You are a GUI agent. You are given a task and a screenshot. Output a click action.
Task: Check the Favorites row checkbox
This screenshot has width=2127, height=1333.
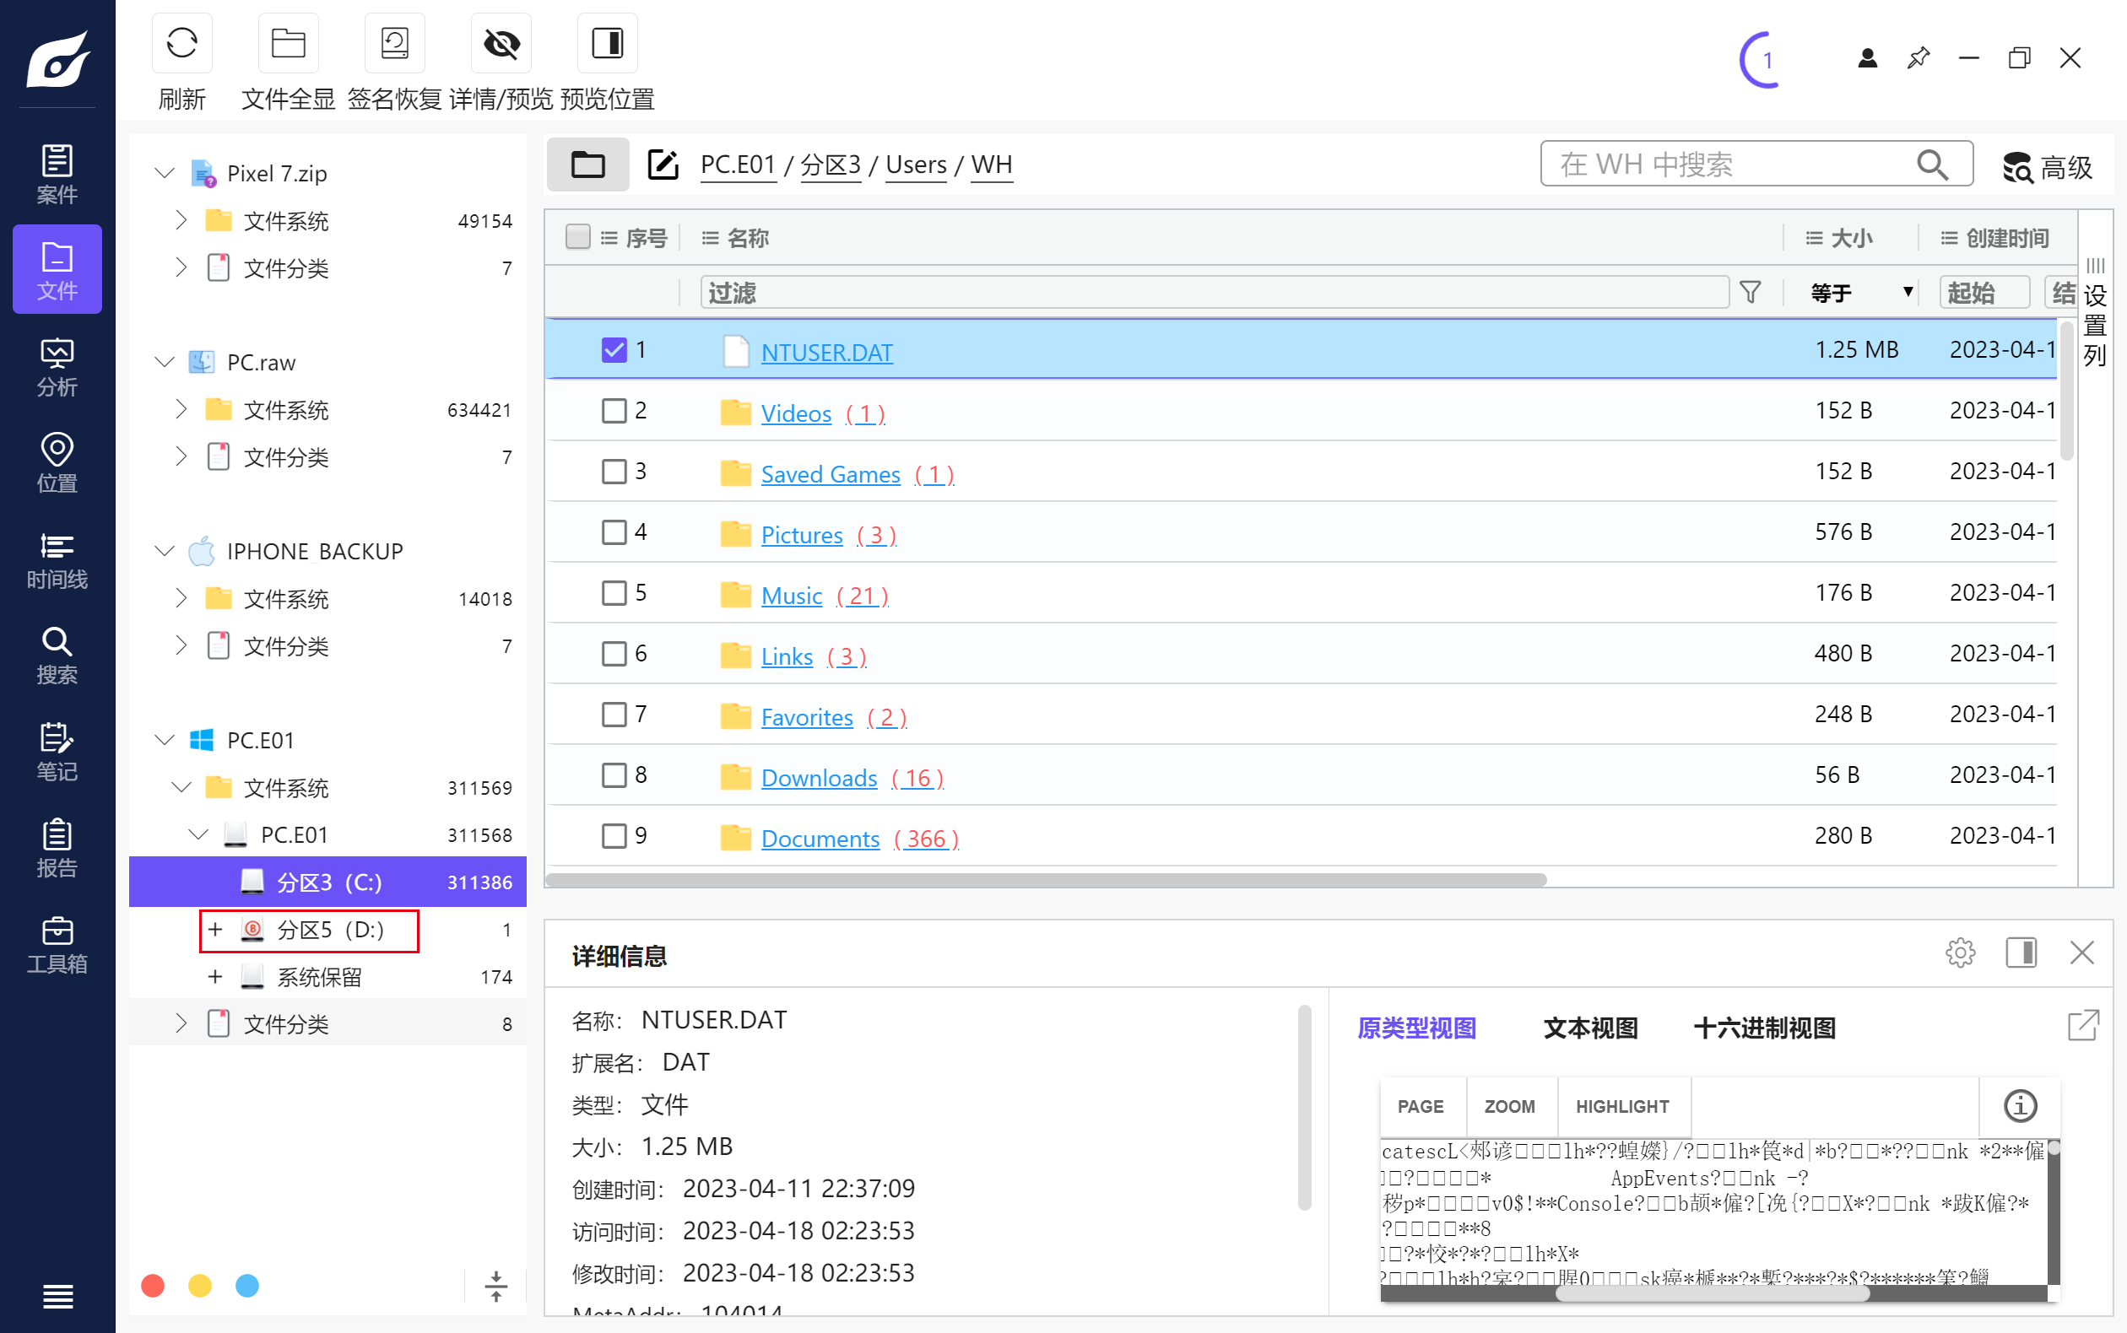pos(614,715)
